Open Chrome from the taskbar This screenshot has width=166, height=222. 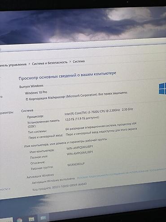20,220
